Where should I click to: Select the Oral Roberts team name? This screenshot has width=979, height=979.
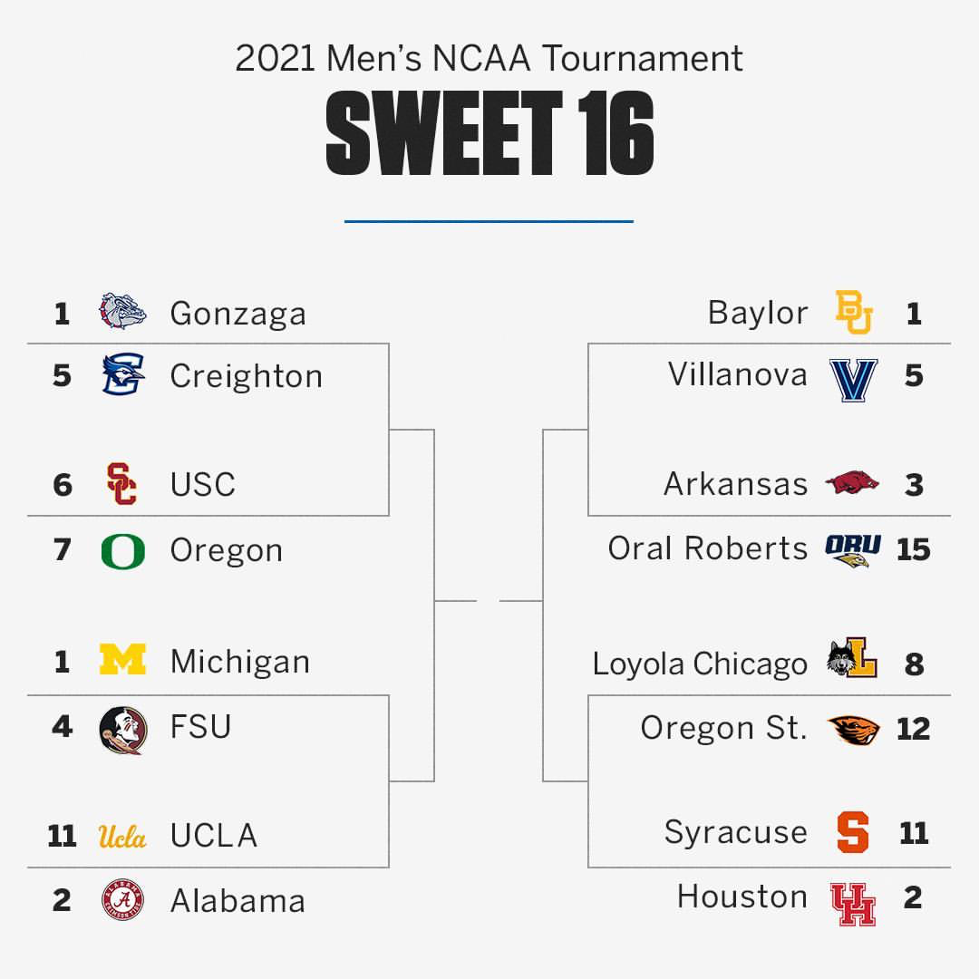tap(707, 548)
